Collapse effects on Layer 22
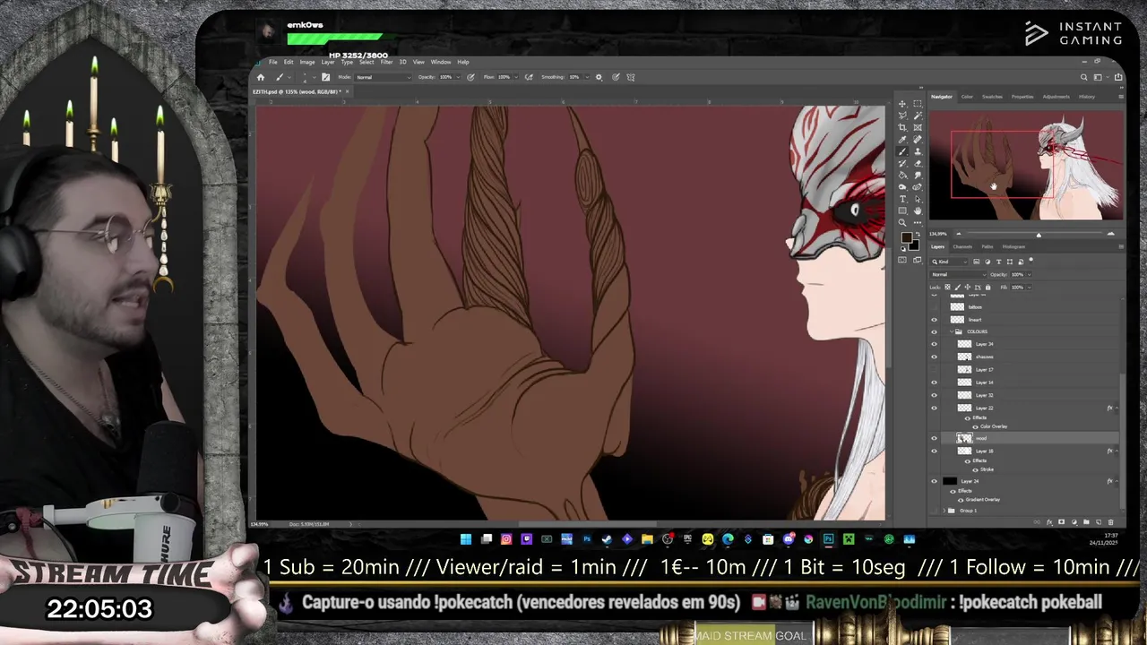The image size is (1147, 645). (x=1117, y=408)
